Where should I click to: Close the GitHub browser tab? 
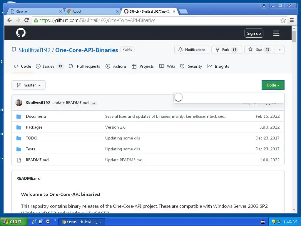(x=174, y=11)
